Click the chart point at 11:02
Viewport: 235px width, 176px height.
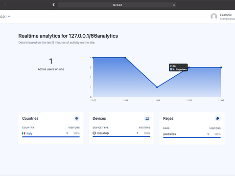(93, 58)
